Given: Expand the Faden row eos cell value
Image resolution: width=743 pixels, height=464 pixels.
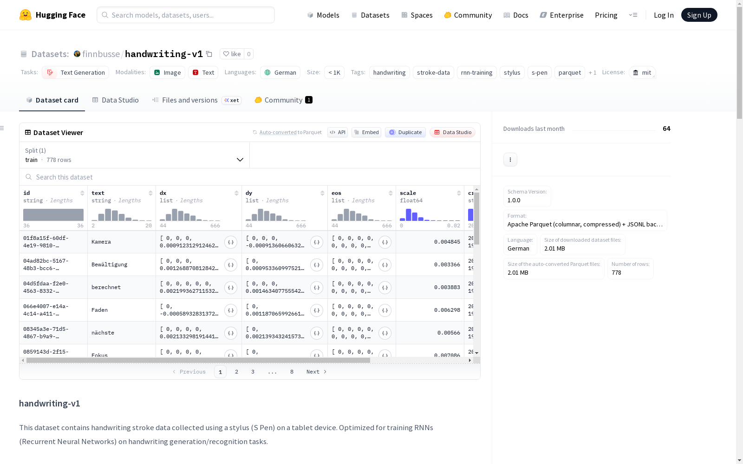Looking at the screenshot, I should coord(385,310).
